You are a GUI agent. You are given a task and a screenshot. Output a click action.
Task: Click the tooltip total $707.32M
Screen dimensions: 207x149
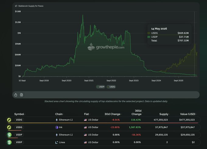[183, 41]
